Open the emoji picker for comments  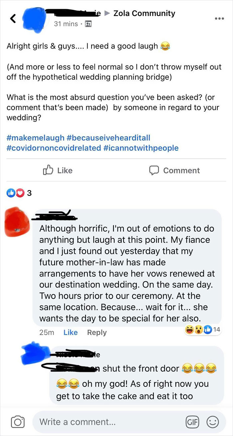click(212, 422)
